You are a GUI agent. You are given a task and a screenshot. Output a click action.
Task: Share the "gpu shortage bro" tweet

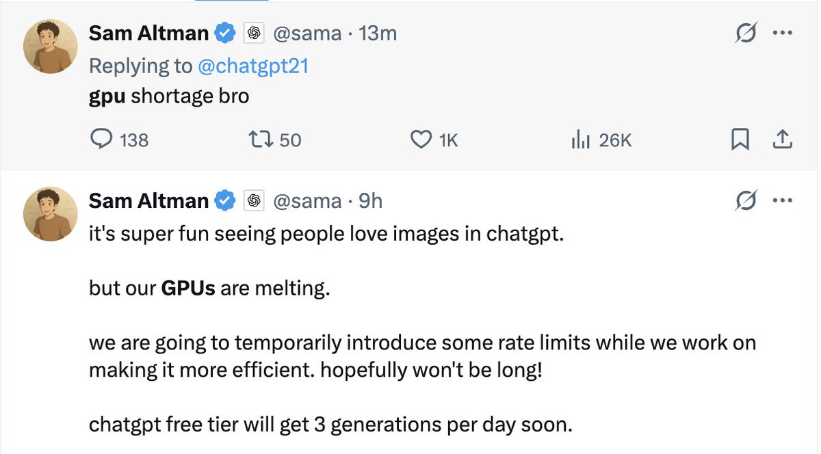[782, 139]
